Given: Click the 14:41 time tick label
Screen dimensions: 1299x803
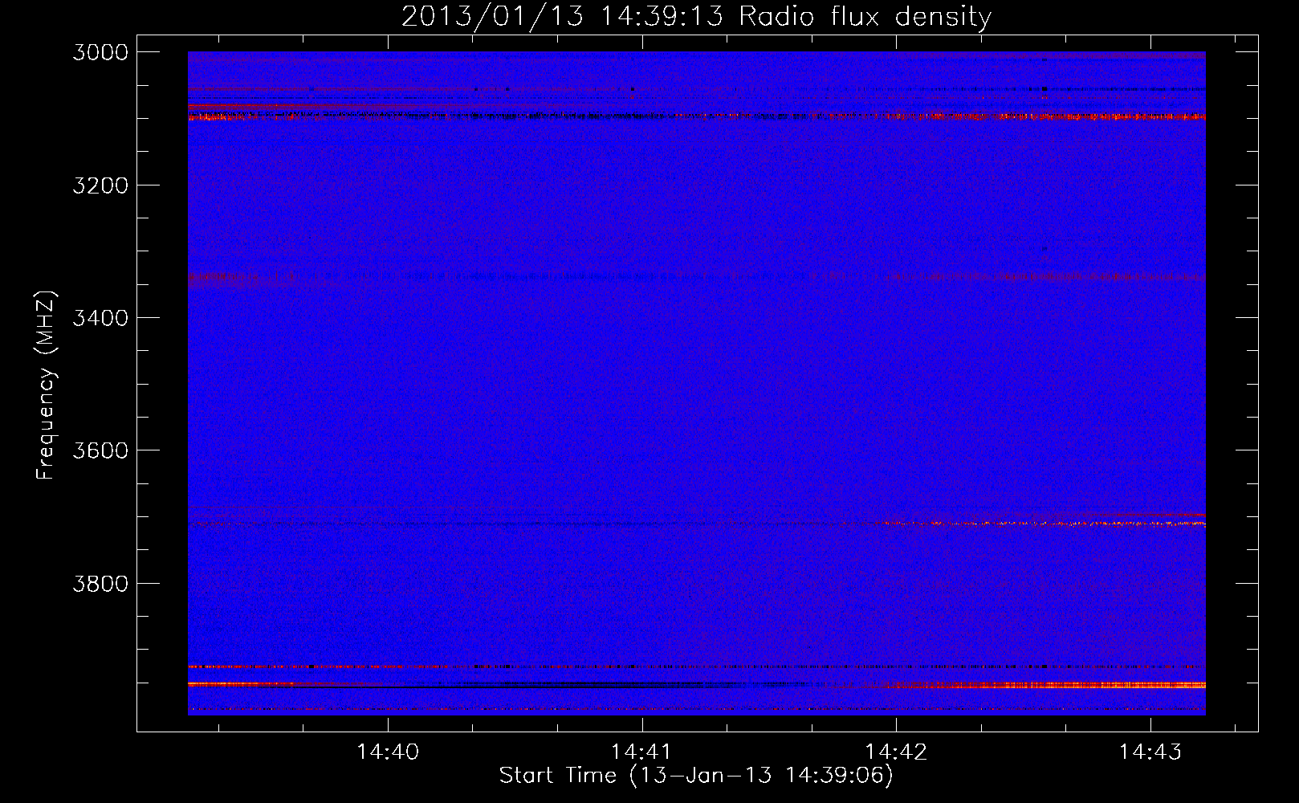Looking at the screenshot, I should tap(641, 752).
